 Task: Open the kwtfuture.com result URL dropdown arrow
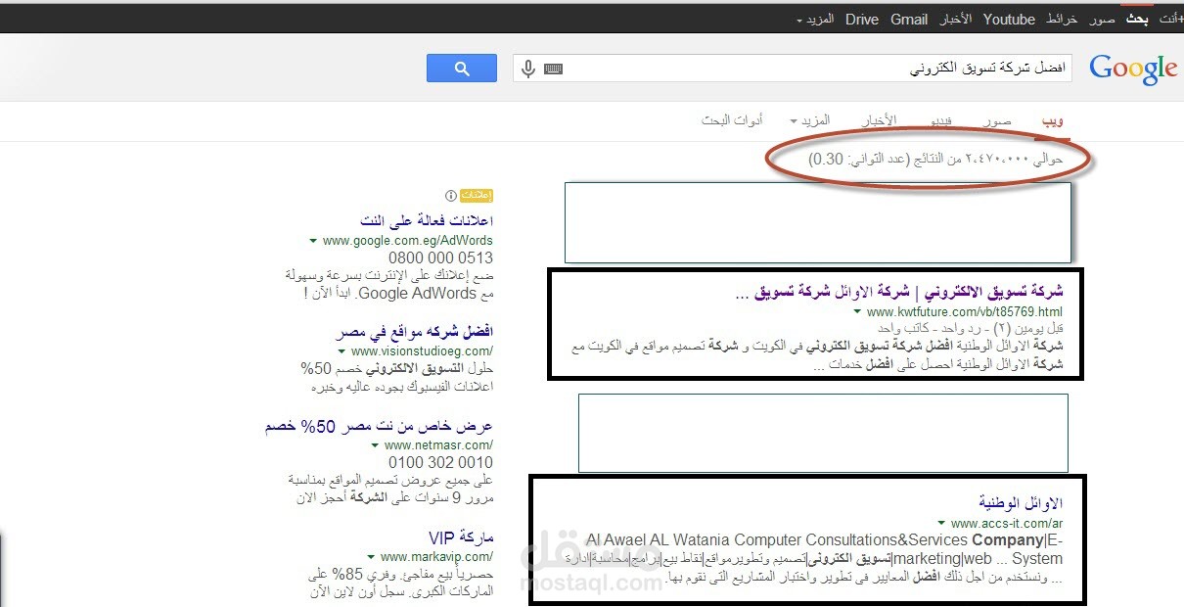point(857,312)
